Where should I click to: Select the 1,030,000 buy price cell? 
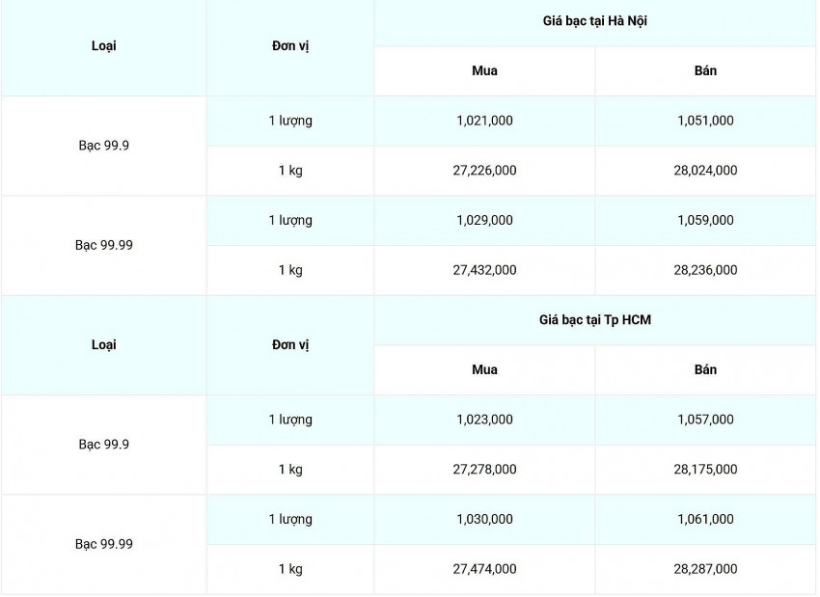coord(484,520)
